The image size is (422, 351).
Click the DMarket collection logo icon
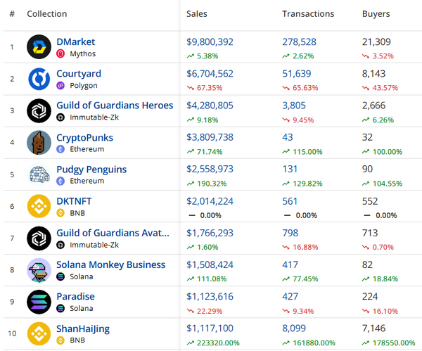point(39,47)
